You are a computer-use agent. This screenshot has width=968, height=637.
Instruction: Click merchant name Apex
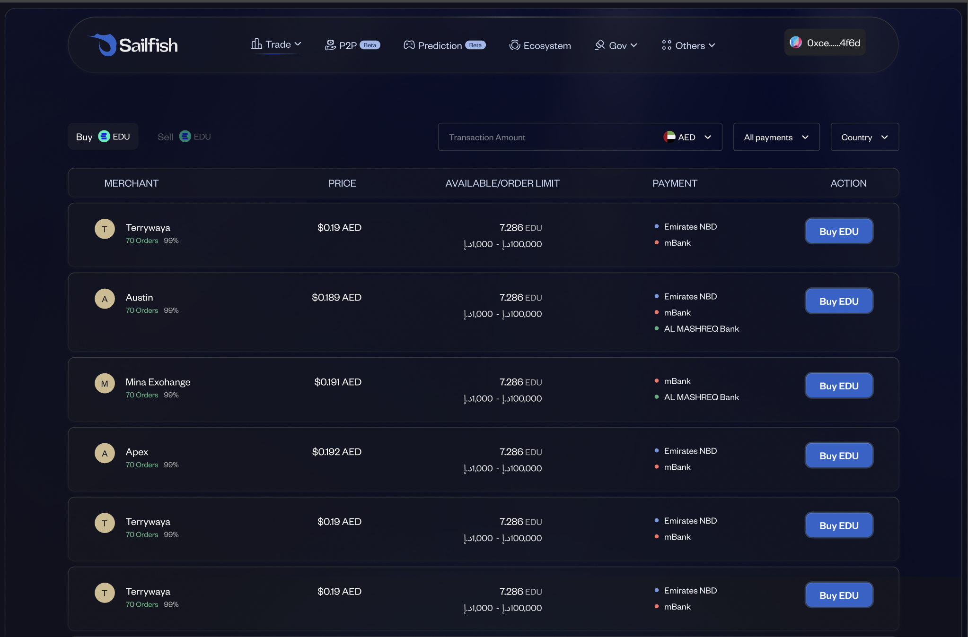[x=137, y=452]
